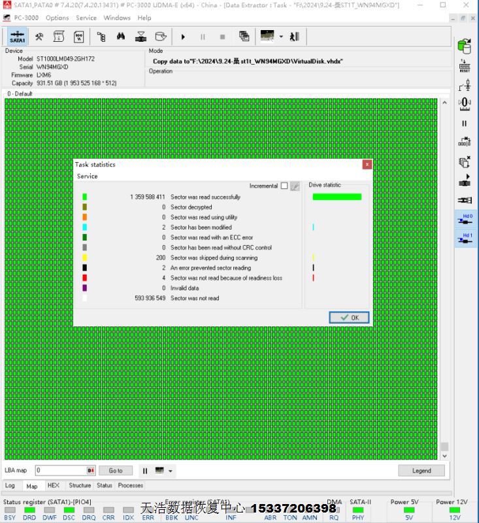
Task: Switch to the HEX tab
Action: (x=54, y=486)
